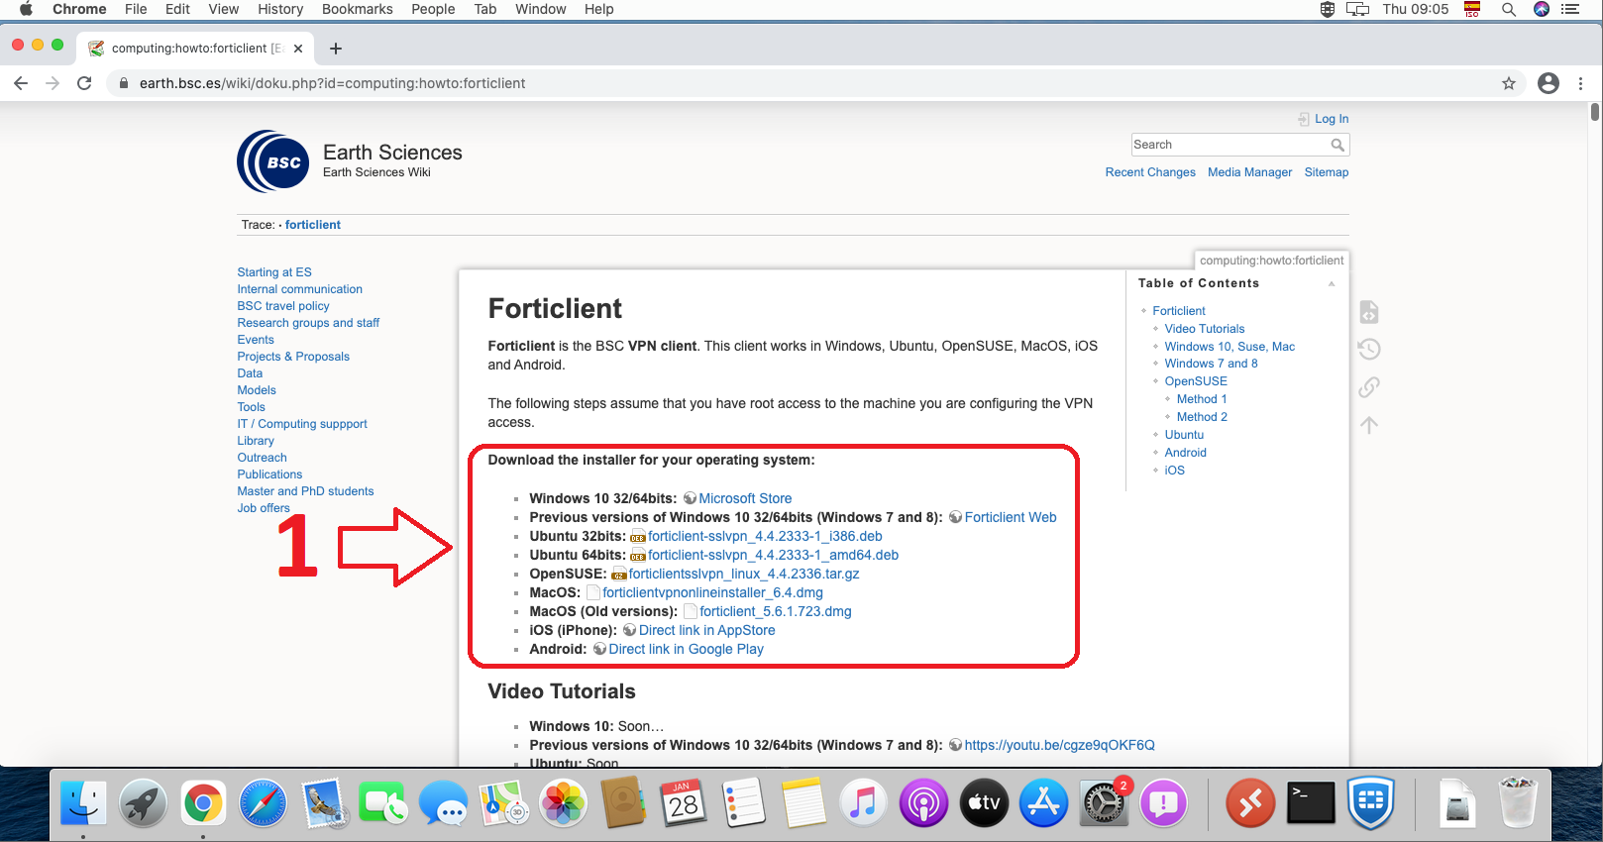Click the page's vertical scrollbar
Image resolution: width=1603 pixels, height=842 pixels.
click(1594, 112)
